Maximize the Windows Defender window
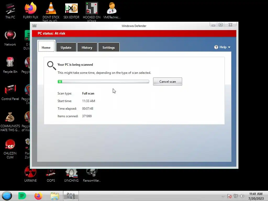Viewport: 268px width, 201px height. point(221,25)
